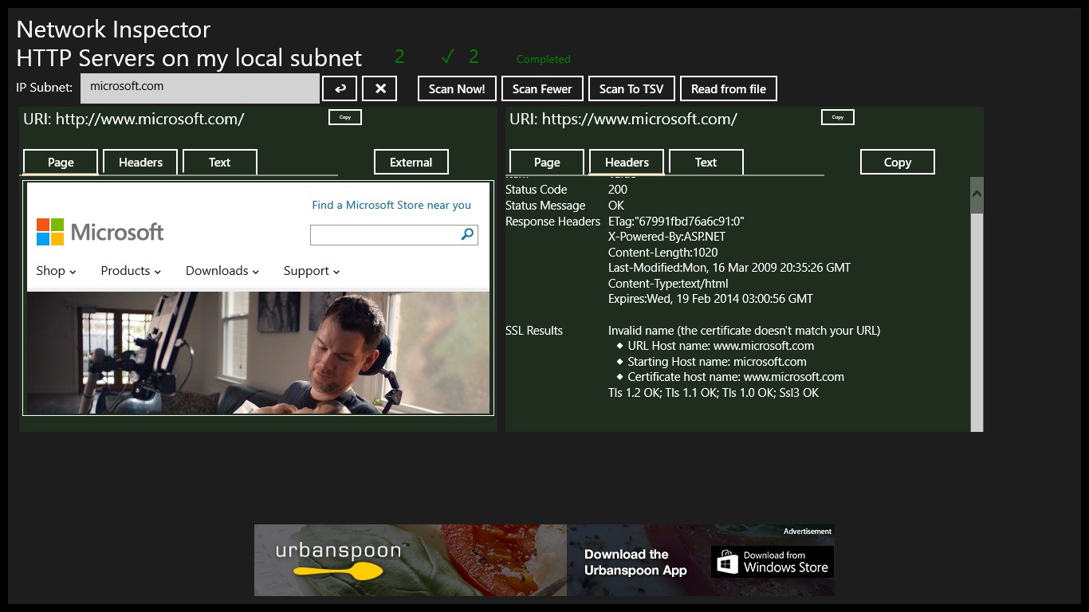
Task: Click the search magnifier icon in Microsoft page
Action: point(467,234)
